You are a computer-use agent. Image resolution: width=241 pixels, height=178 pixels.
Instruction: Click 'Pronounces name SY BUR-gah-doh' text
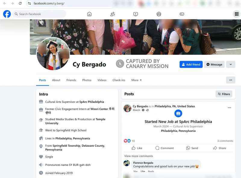(68, 165)
